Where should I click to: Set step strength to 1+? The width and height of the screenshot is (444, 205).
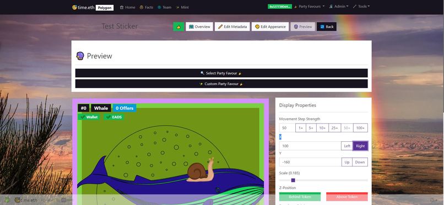(x=301, y=128)
